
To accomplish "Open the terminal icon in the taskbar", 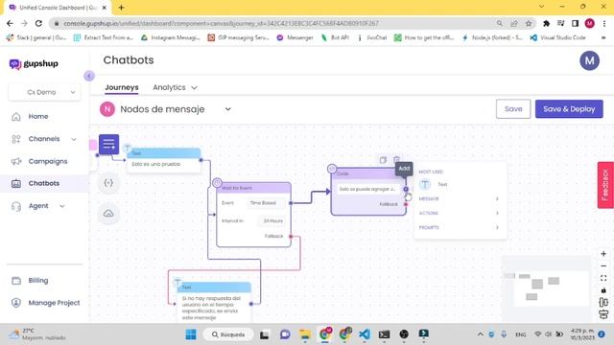I will [x=384, y=334].
